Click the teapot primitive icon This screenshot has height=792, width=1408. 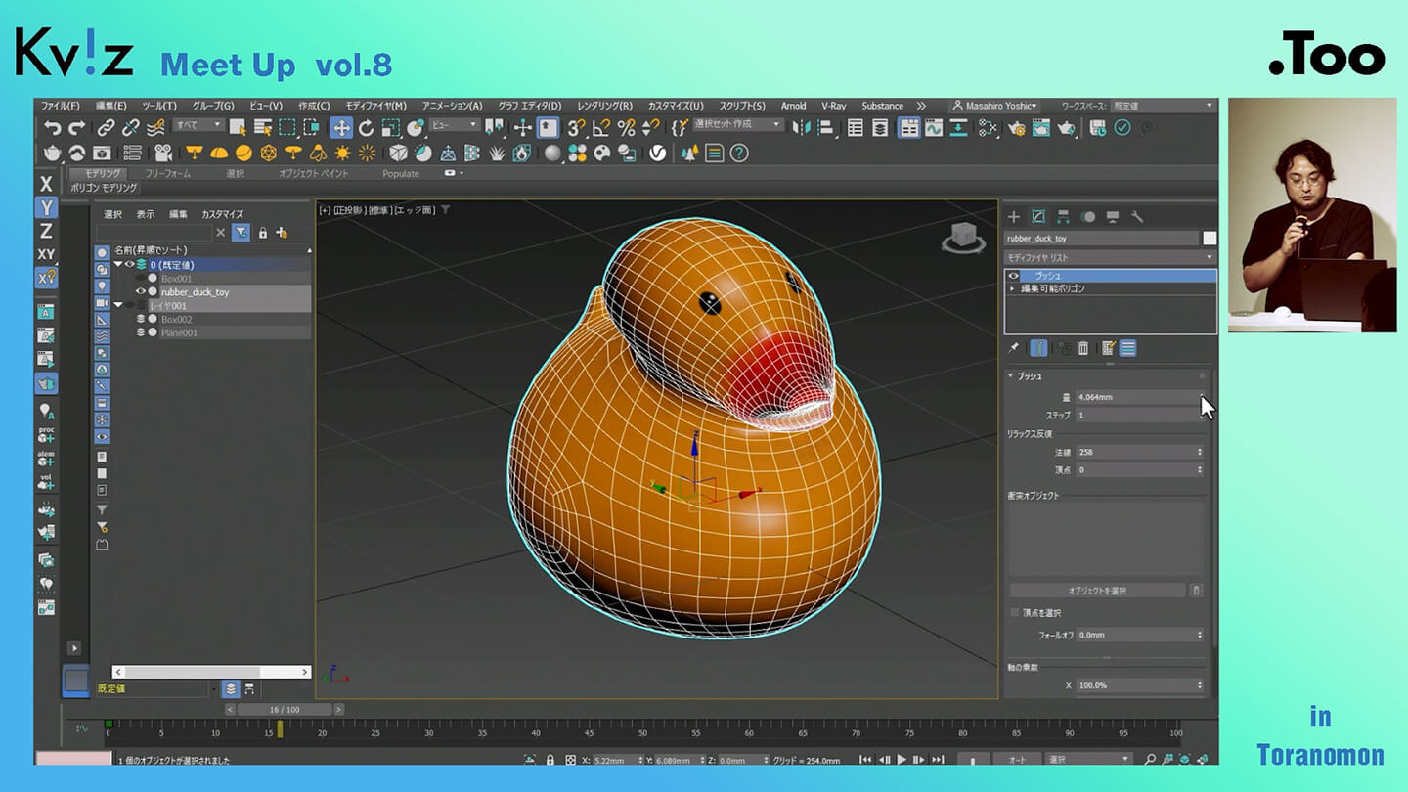pyautogui.click(x=52, y=153)
